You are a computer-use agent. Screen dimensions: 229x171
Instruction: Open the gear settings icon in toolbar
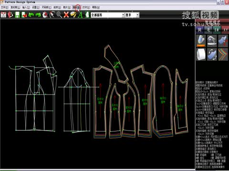(45, 15)
